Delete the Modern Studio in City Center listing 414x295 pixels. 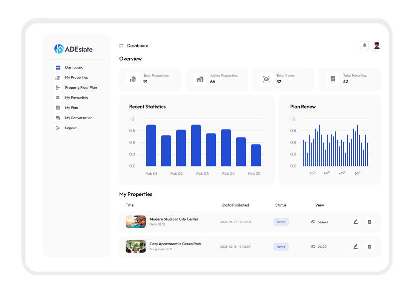click(370, 222)
